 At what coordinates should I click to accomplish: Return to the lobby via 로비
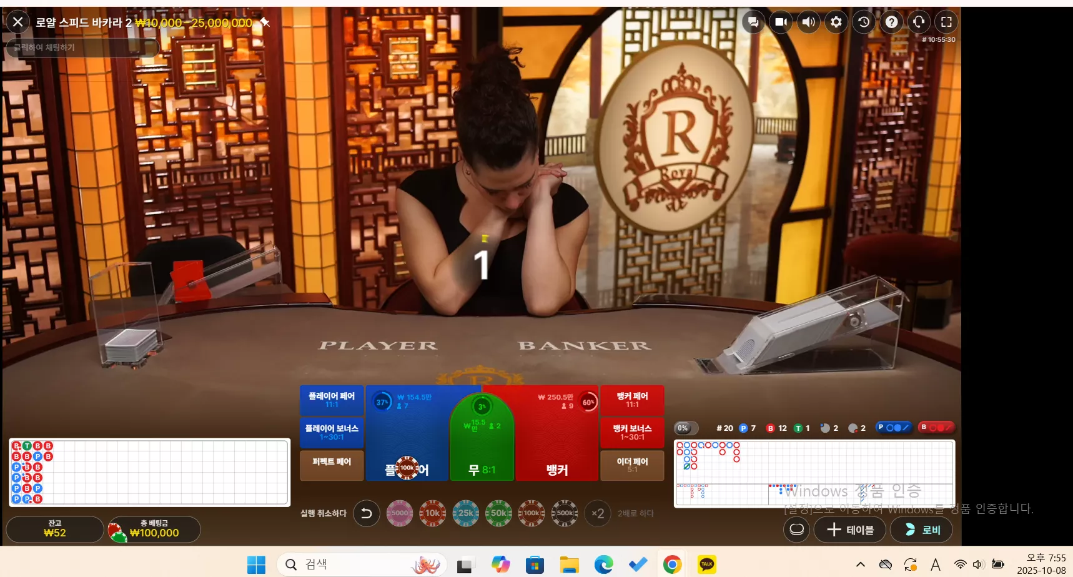pos(921,530)
